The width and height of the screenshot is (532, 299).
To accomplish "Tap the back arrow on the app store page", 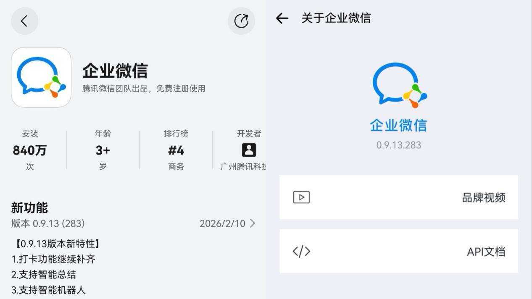I will tap(24, 21).
